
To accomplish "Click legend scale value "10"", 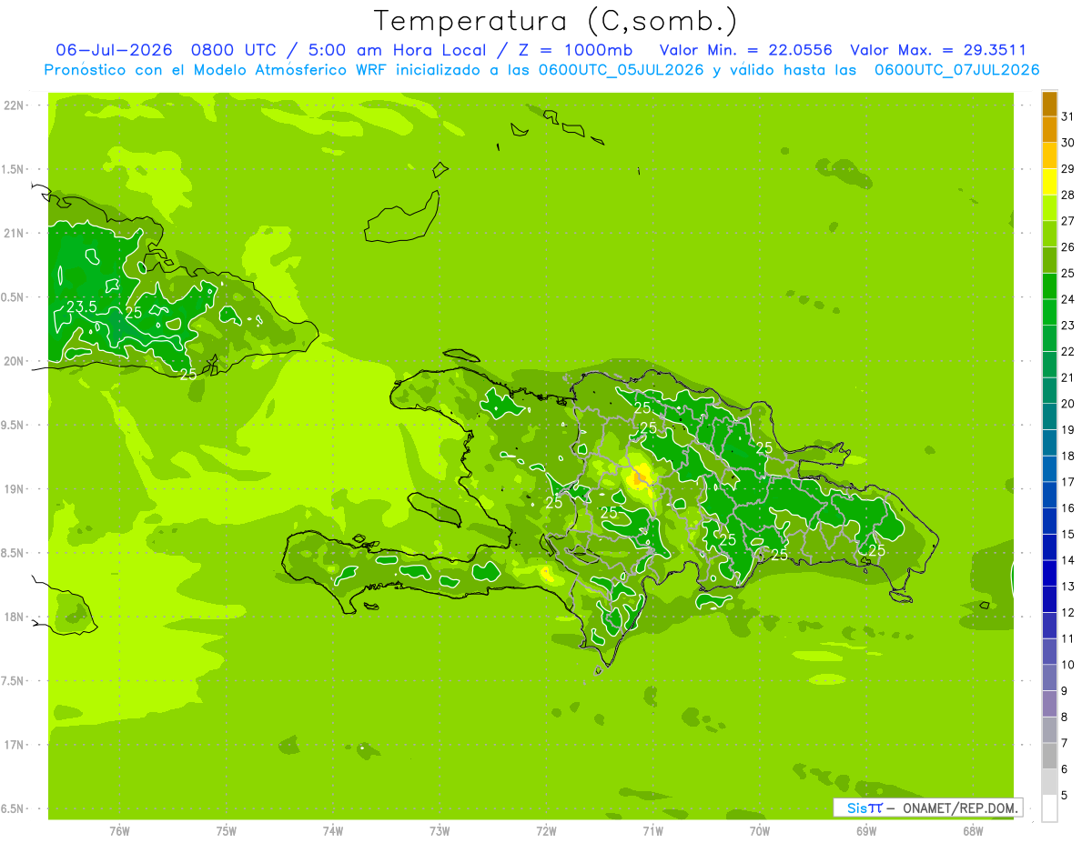I will [1067, 665].
